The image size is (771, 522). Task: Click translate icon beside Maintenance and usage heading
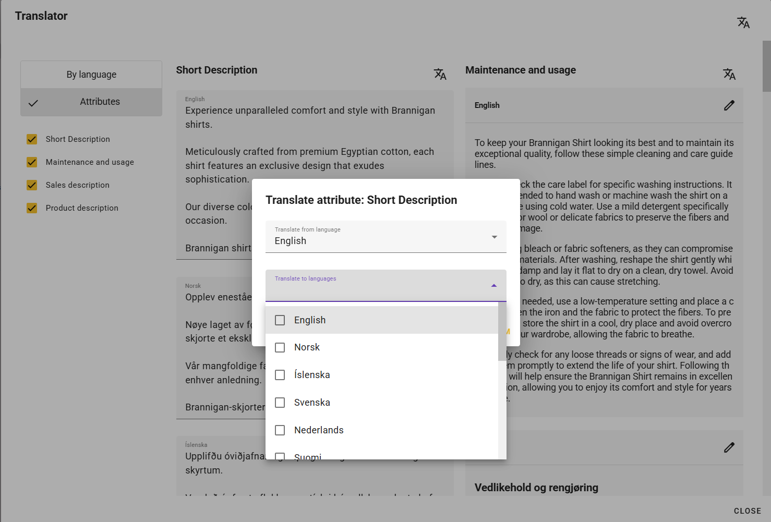coord(729,74)
